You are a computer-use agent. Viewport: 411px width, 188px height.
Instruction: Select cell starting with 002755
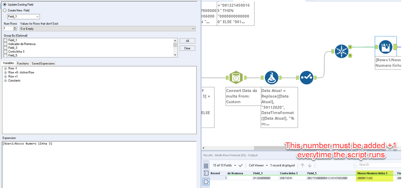point(331,178)
